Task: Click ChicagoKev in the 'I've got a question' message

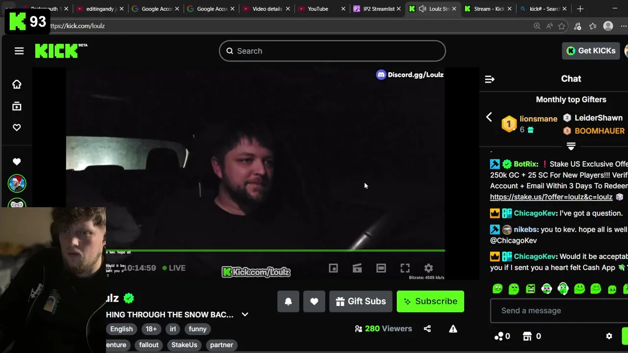Action: (x=535, y=213)
